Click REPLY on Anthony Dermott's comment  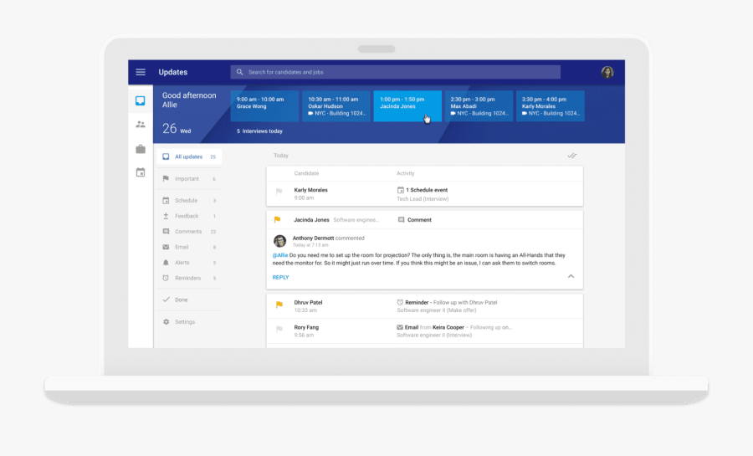click(280, 278)
